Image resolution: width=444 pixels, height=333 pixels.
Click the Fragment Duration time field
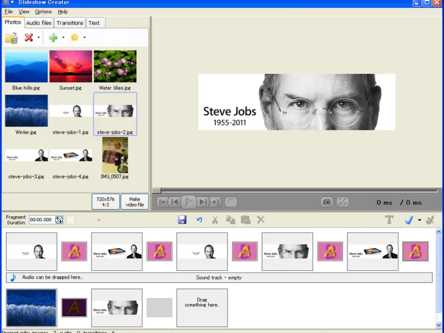tap(42, 220)
